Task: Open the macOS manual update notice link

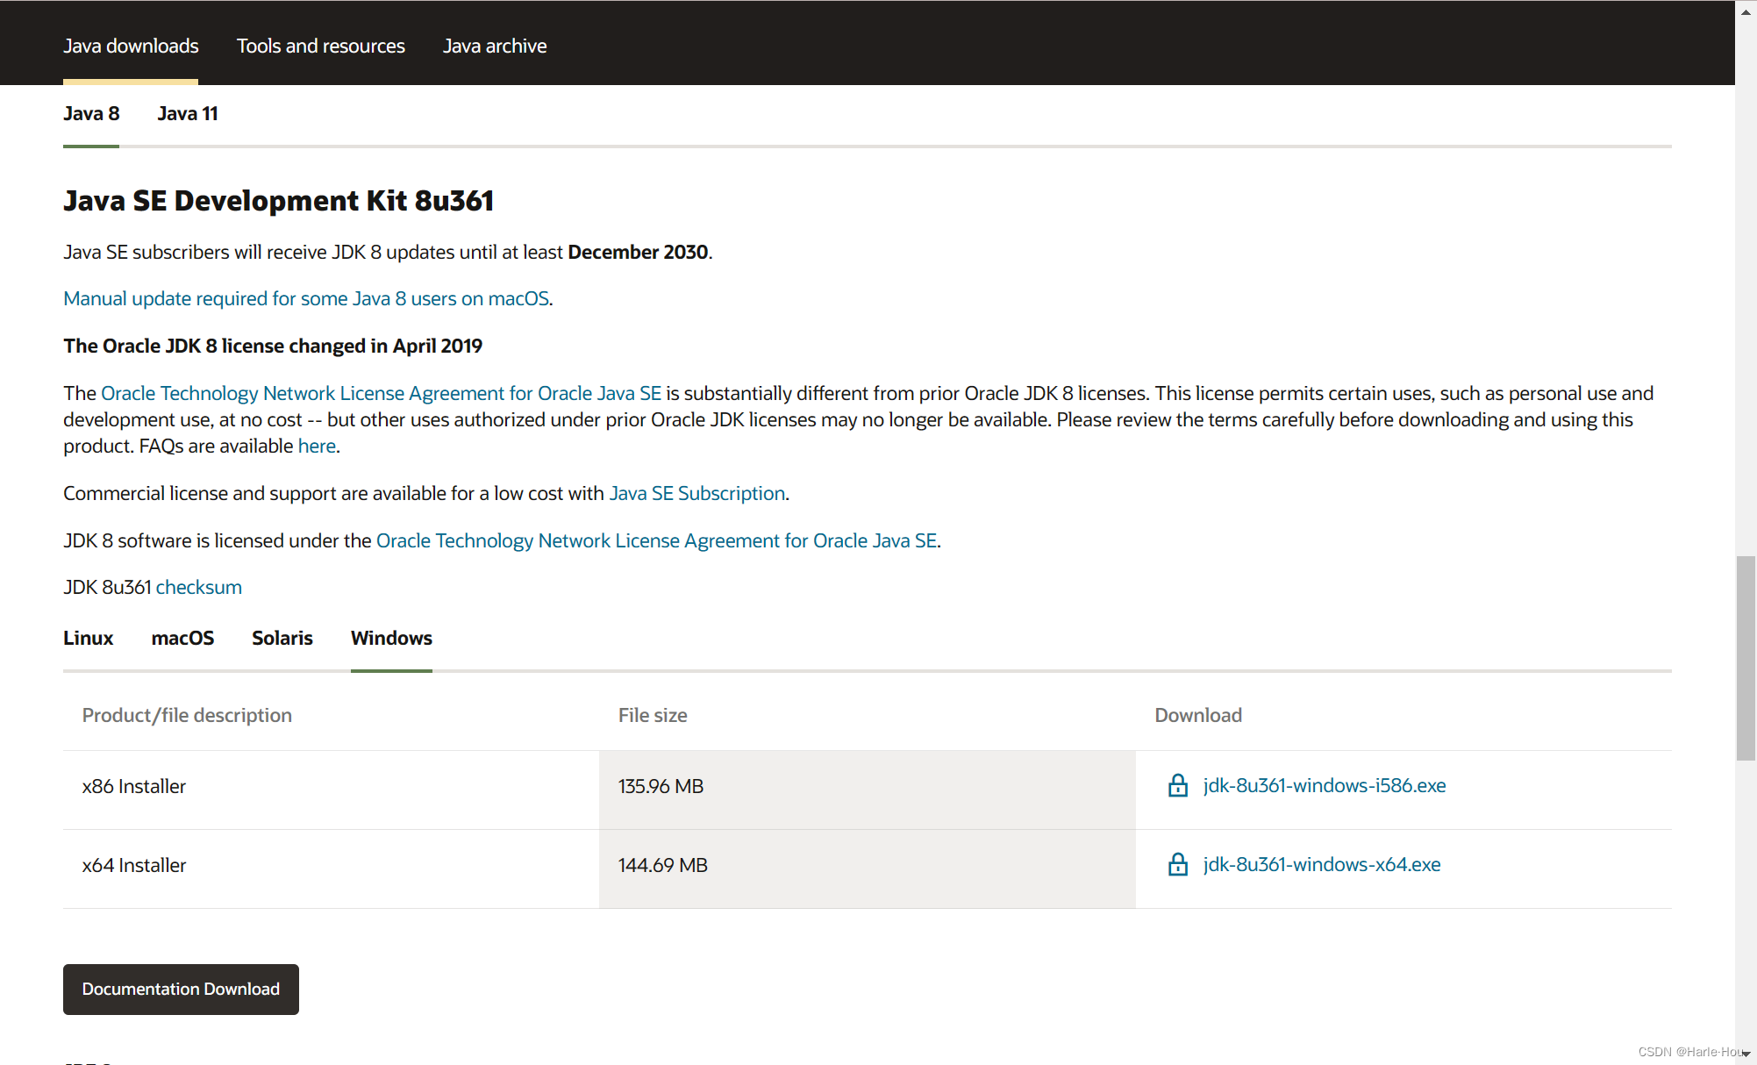Action: click(x=306, y=298)
